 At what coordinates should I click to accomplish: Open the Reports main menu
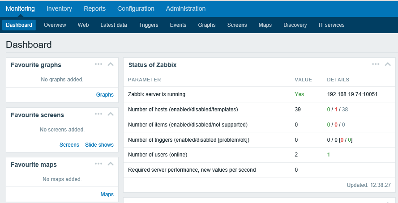pos(94,8)
